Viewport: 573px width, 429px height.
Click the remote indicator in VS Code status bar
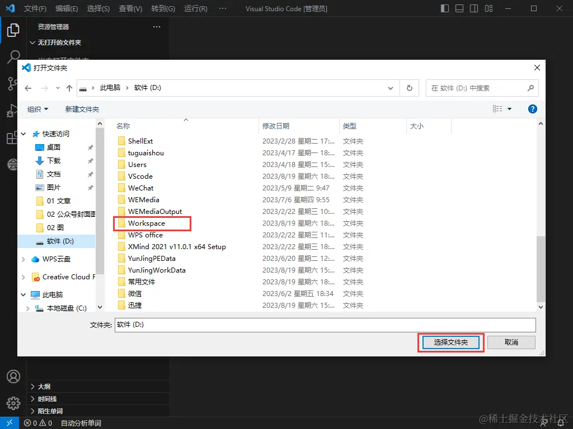point(10,423)
